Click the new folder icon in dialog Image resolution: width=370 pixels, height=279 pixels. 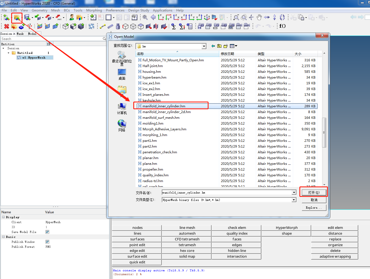pyautogui.click(x=226, y=46)
